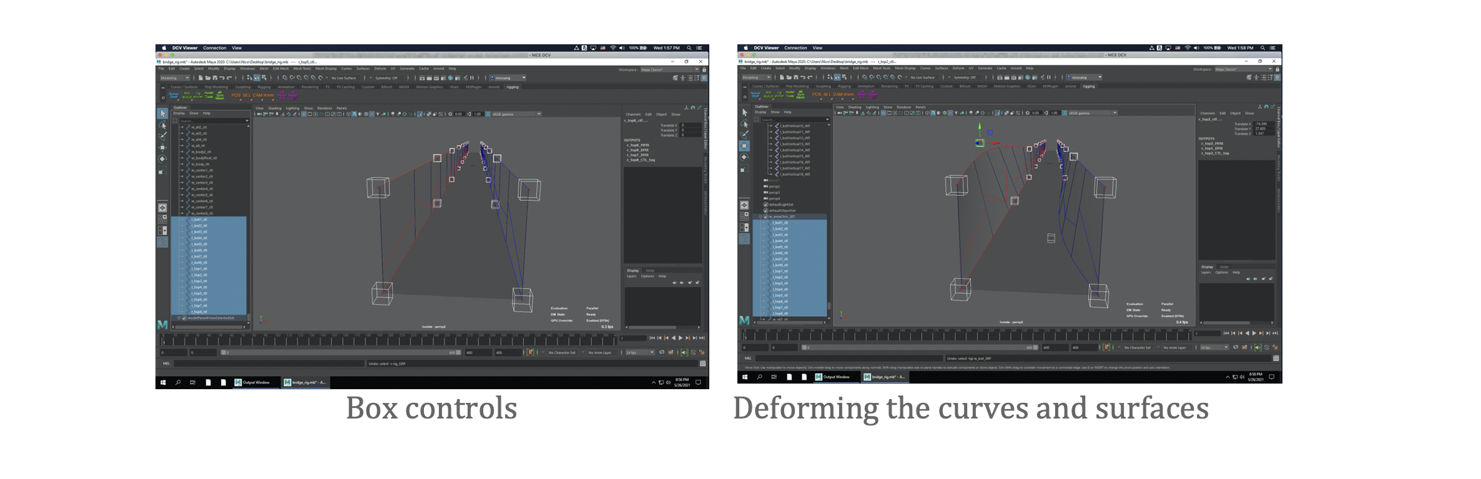Screen dimensions: 1481x479
Task: Activate the Scale tool in left screenshot
Action: pyautogui.click(x=162, y=171)
